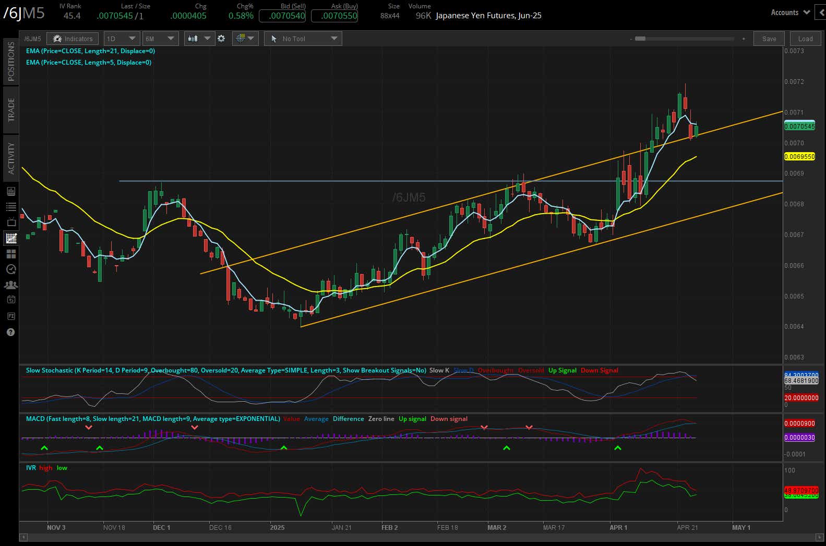Open the help question mark icon
The image size is (826, 546).
[11, 332]
